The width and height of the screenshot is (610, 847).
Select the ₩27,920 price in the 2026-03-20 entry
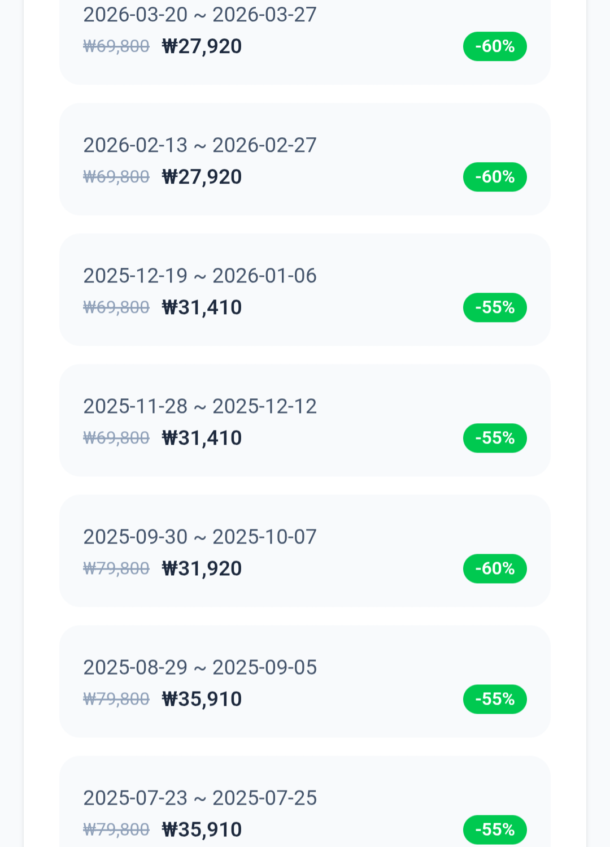[202, 46]
